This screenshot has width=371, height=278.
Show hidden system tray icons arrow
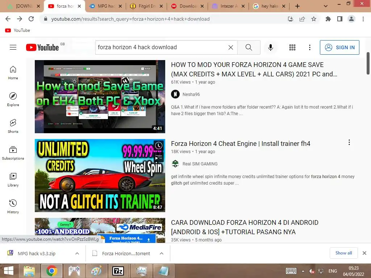tap(303, 271)
